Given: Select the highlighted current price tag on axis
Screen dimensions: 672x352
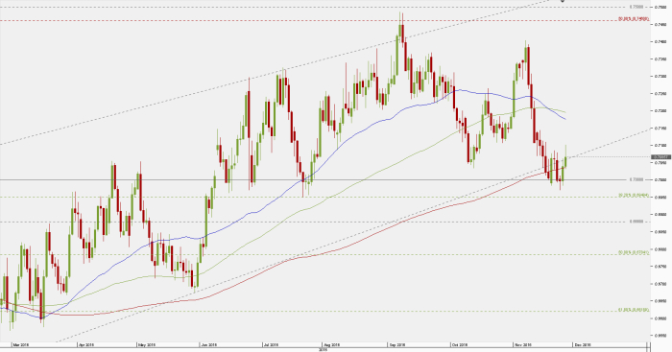Looking at the screenshot, I should pos(660,157).
